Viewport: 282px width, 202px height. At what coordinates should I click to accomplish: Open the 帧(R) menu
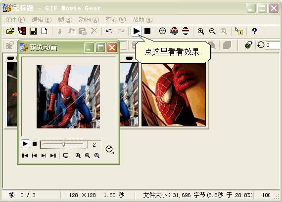tap(65, 20)
